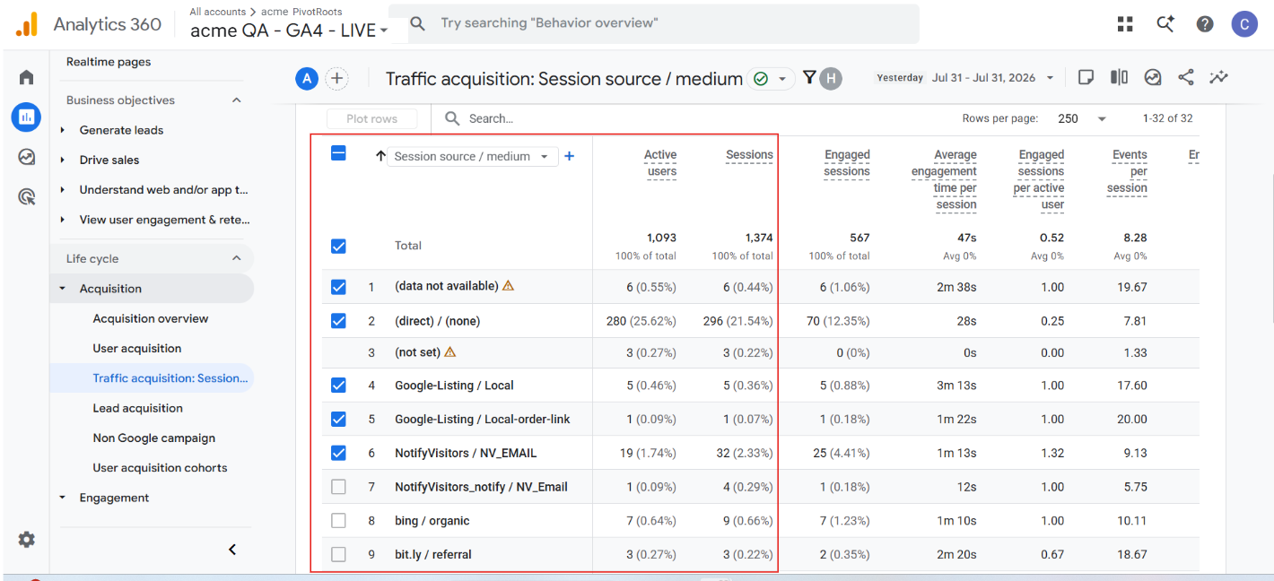The image size is (1274, 581).
Task: Go to Home via the house icon
Action: (26, 77)
